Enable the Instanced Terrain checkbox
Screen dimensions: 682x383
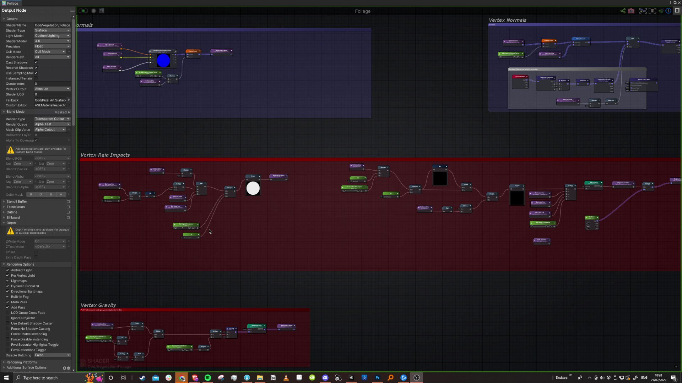pyautogui.click(x=36, y=78)
